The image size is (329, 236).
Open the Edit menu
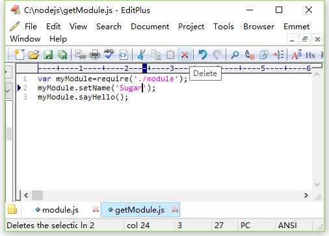tap(53, 27)
